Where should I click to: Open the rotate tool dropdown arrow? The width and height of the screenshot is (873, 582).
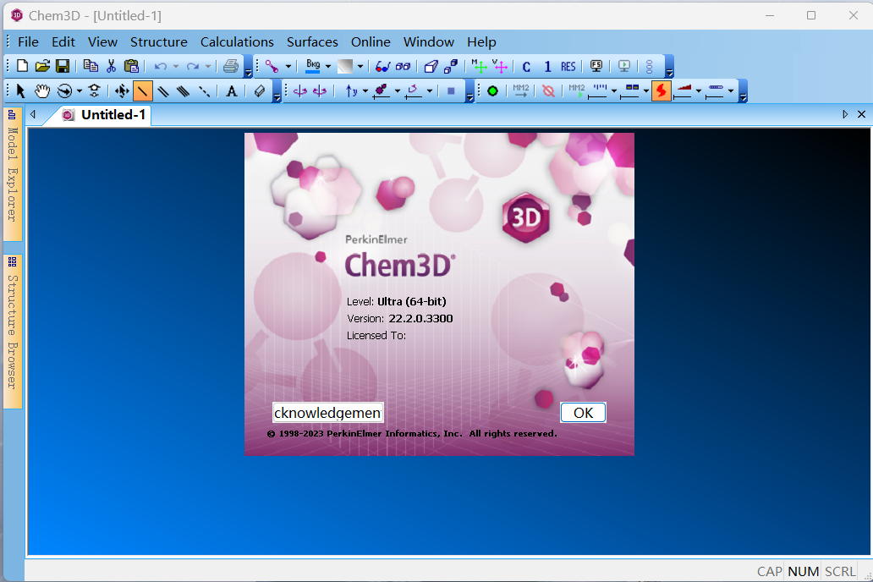[80, 91]
